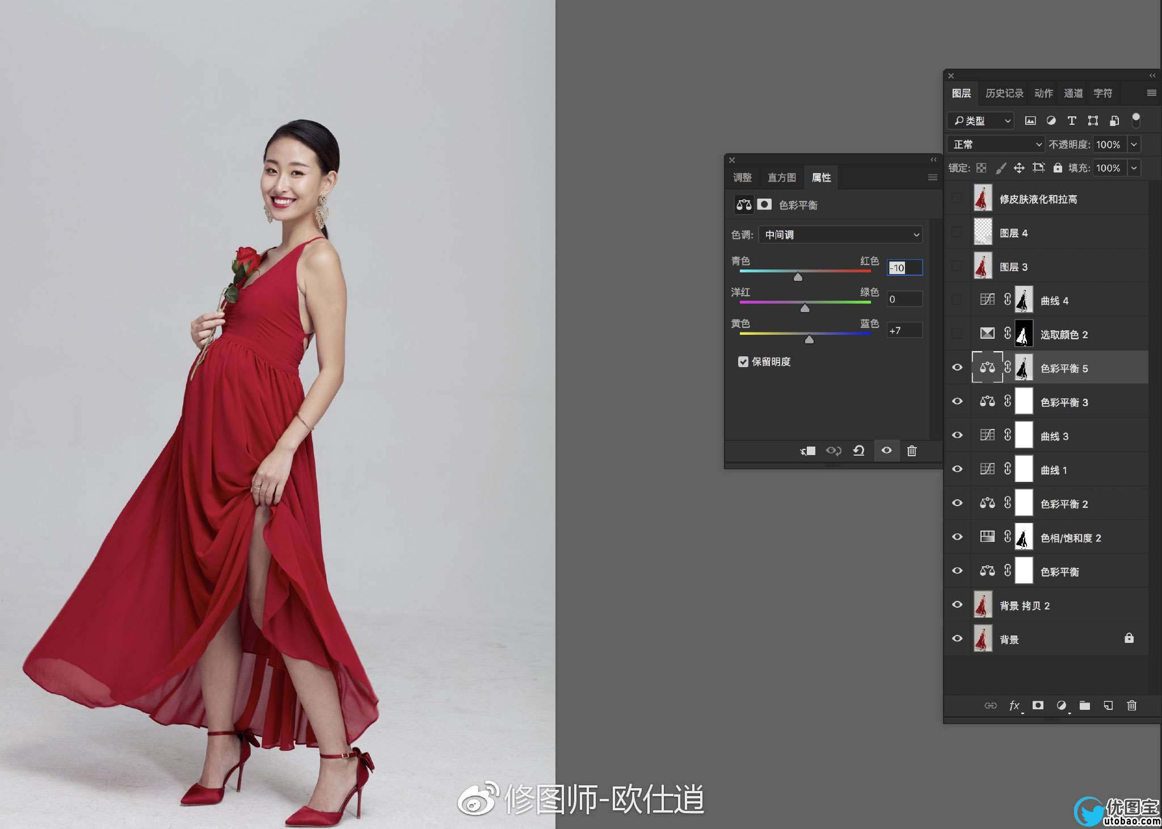Filter layers by type layers (T icon)

[x=1071, y=120]
